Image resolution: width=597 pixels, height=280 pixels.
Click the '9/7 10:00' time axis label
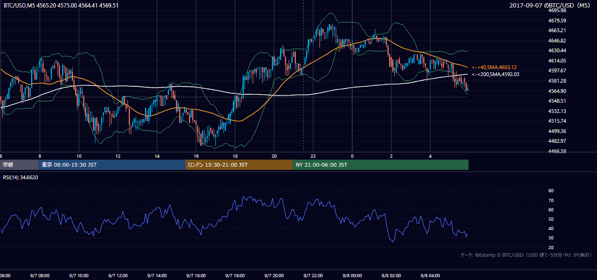tap(79, 276)
